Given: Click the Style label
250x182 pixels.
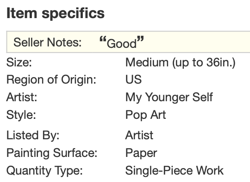Looking at the screenshot, I should [x=21, y=115].
